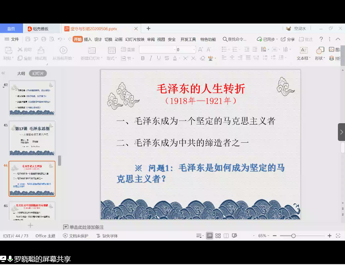Image resolution: width=345 pixels, height=265 pixels.
Task: Toggle Bold formatting
Action: pos(143,58)
